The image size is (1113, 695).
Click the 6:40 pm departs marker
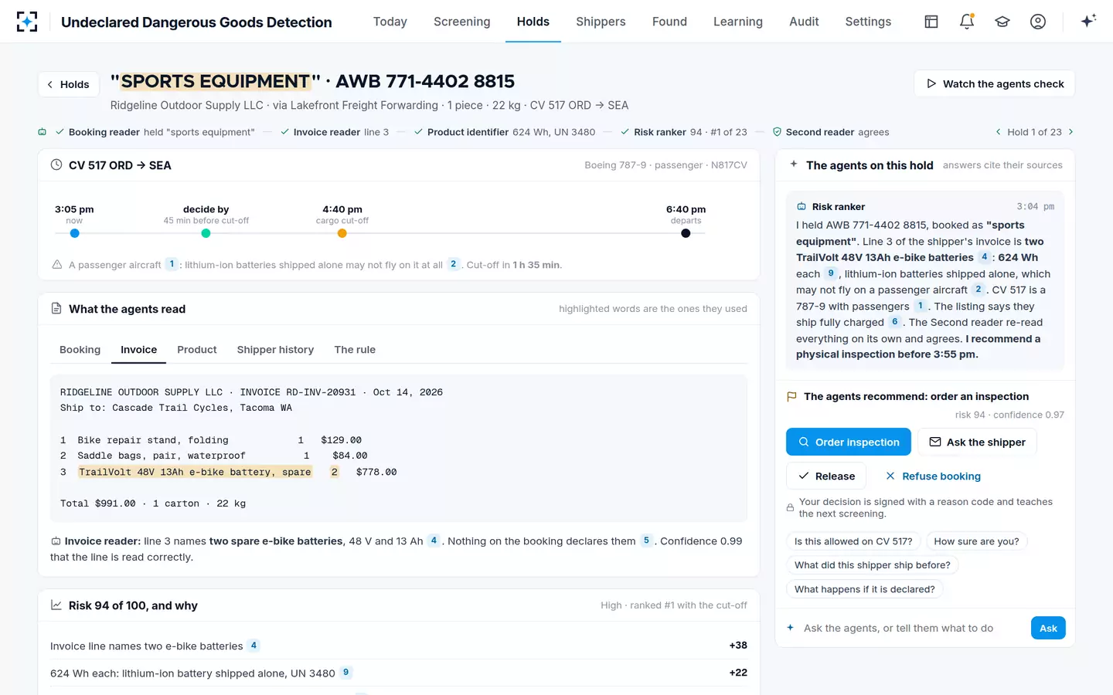(x=686, y=233)
